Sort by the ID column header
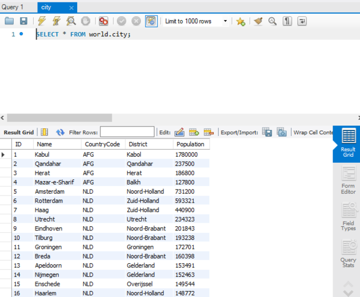Viewport: 360px width, 297px height. coord(23,144)
